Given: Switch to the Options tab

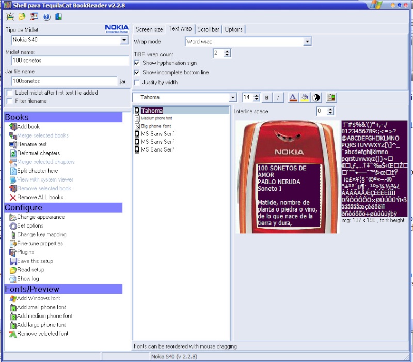Looking at the screenshot, I should (234, 29).
